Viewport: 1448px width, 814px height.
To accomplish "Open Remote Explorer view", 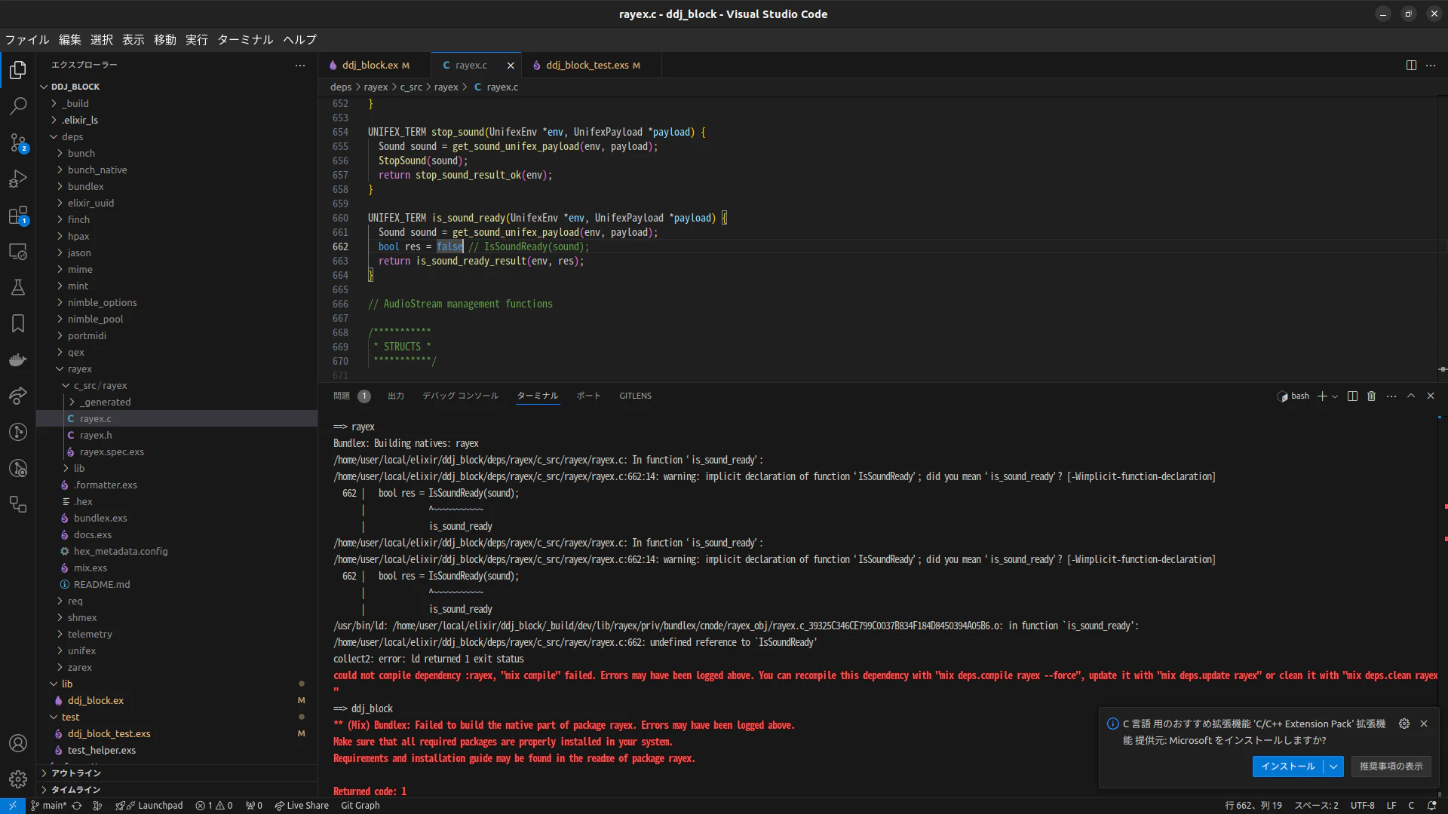I will pyautogui.click(x=18, y=252).
